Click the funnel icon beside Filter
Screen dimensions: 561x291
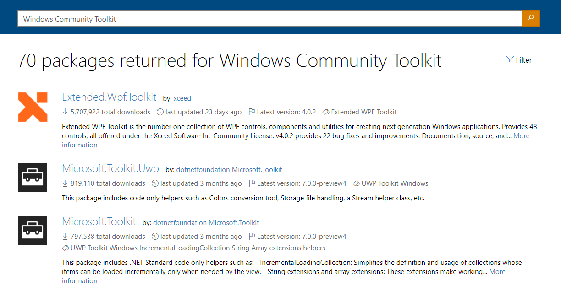point(510,59)
